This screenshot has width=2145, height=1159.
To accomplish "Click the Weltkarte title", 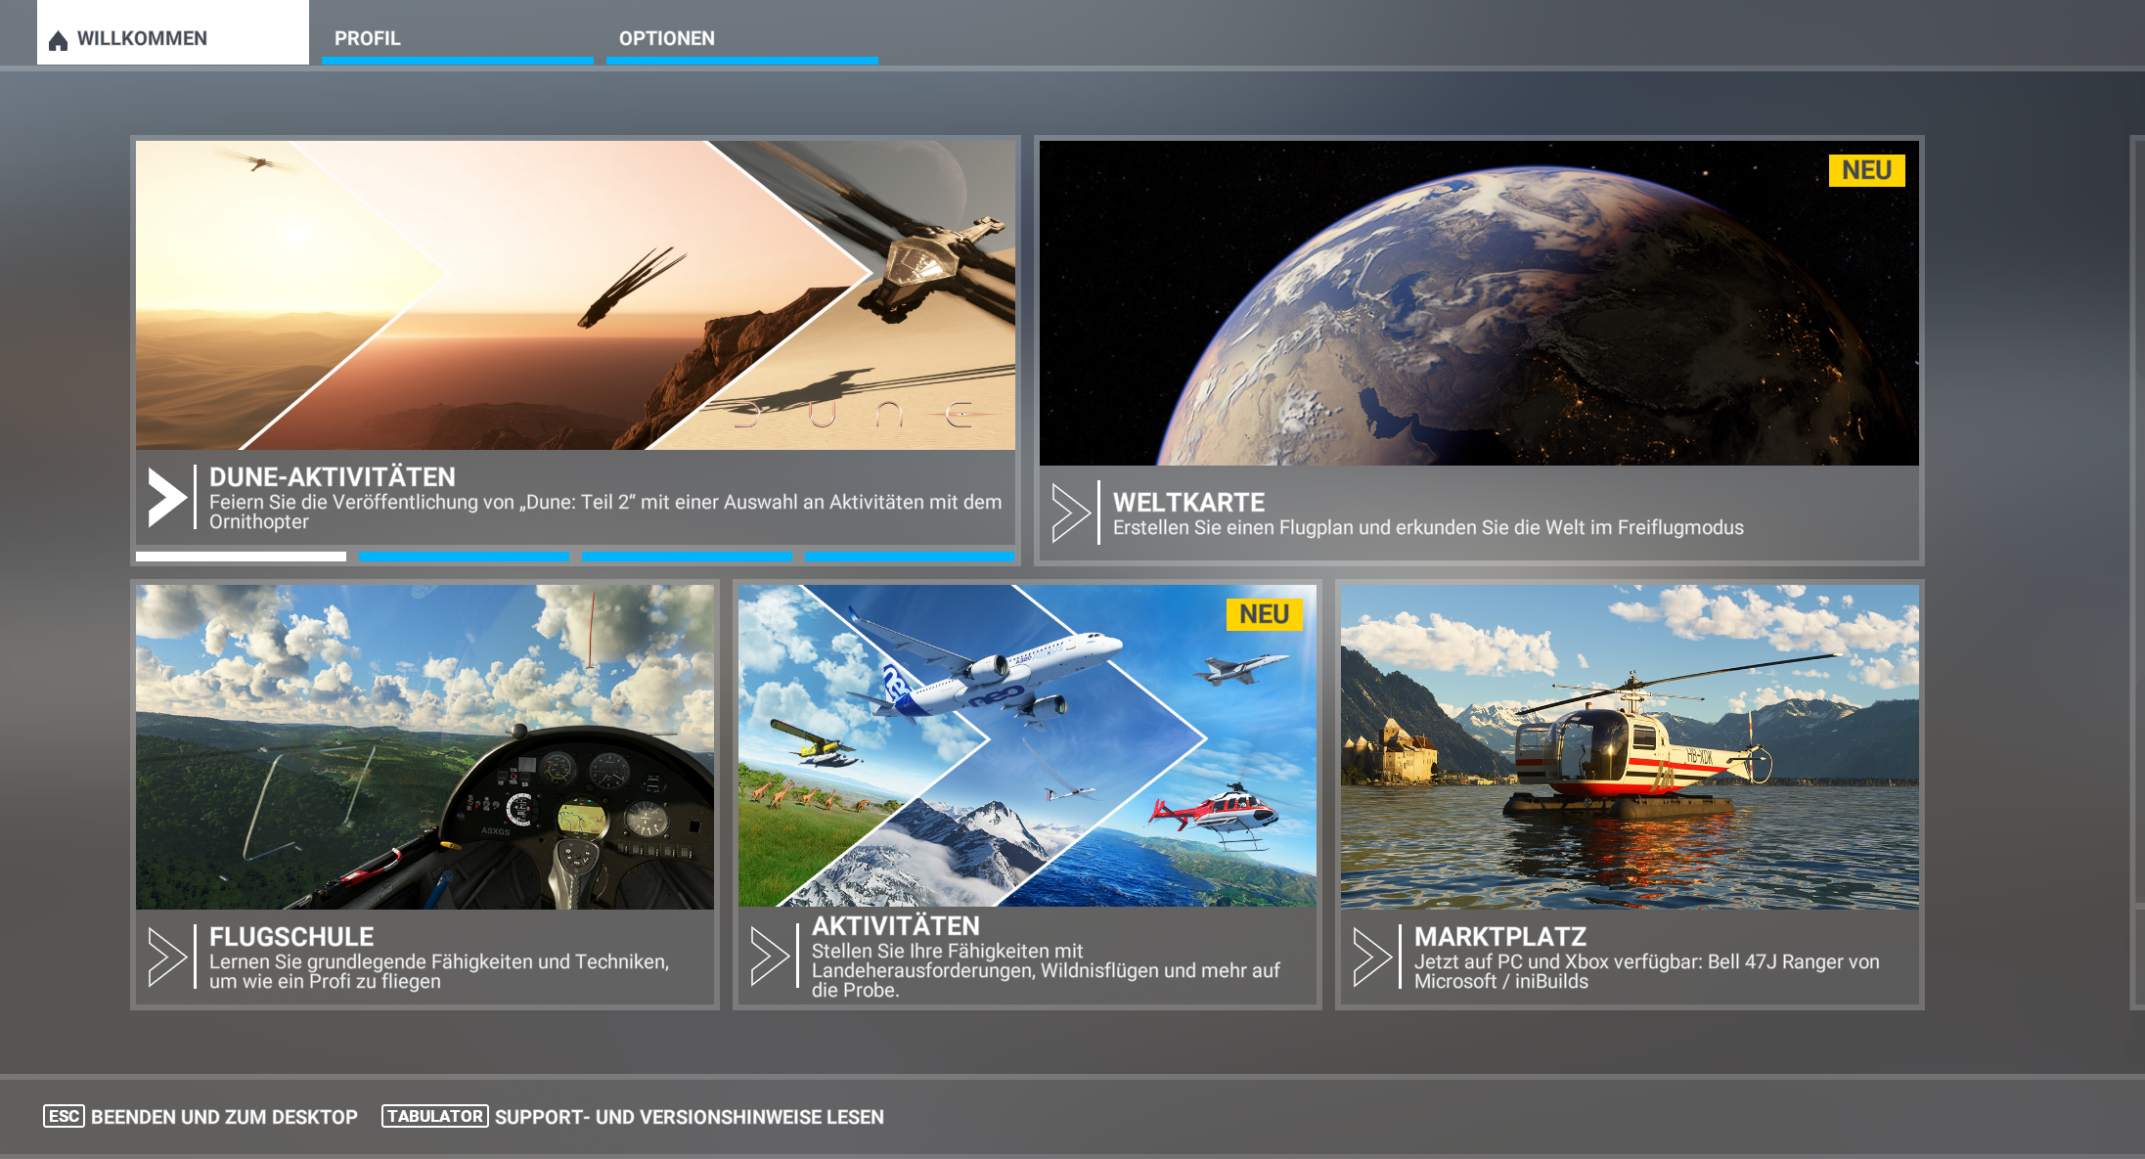I will click(x=1189, y=503).
